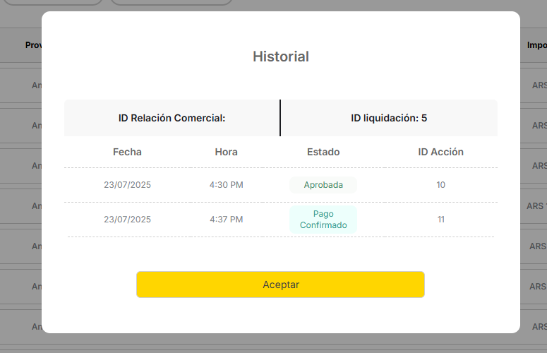Click action ID 10 cell
Screen dimensions: 547x353
440,185
